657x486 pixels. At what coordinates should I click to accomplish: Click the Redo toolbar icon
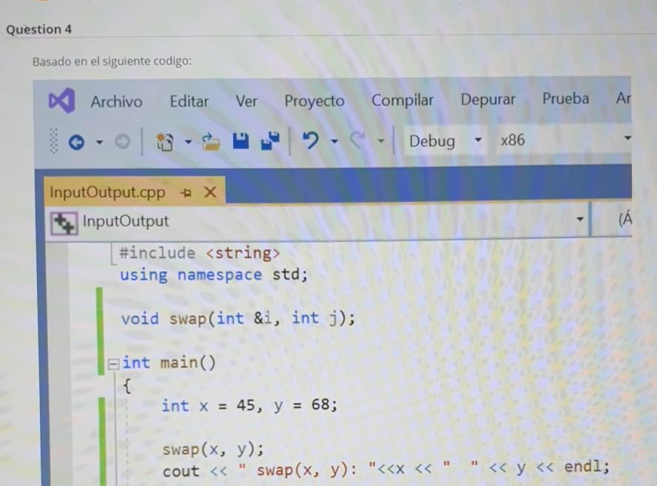tap(359, 141)
